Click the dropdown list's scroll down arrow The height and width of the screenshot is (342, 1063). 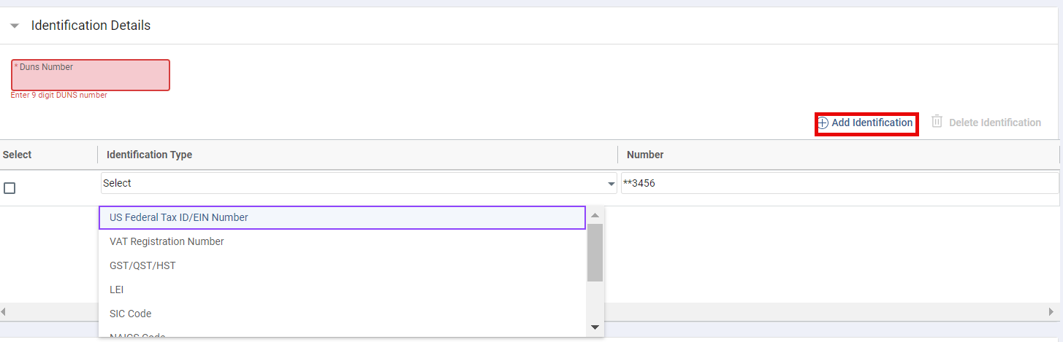595,327
